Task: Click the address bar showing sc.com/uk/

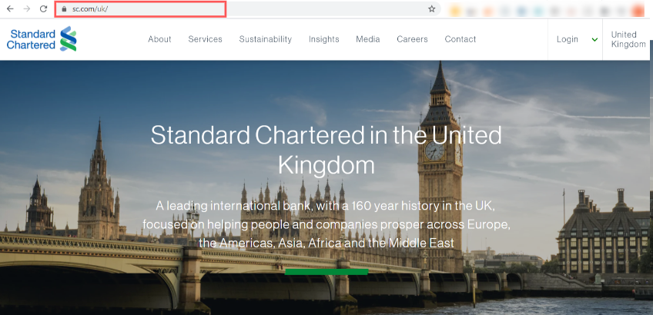Action: point(248,8)
